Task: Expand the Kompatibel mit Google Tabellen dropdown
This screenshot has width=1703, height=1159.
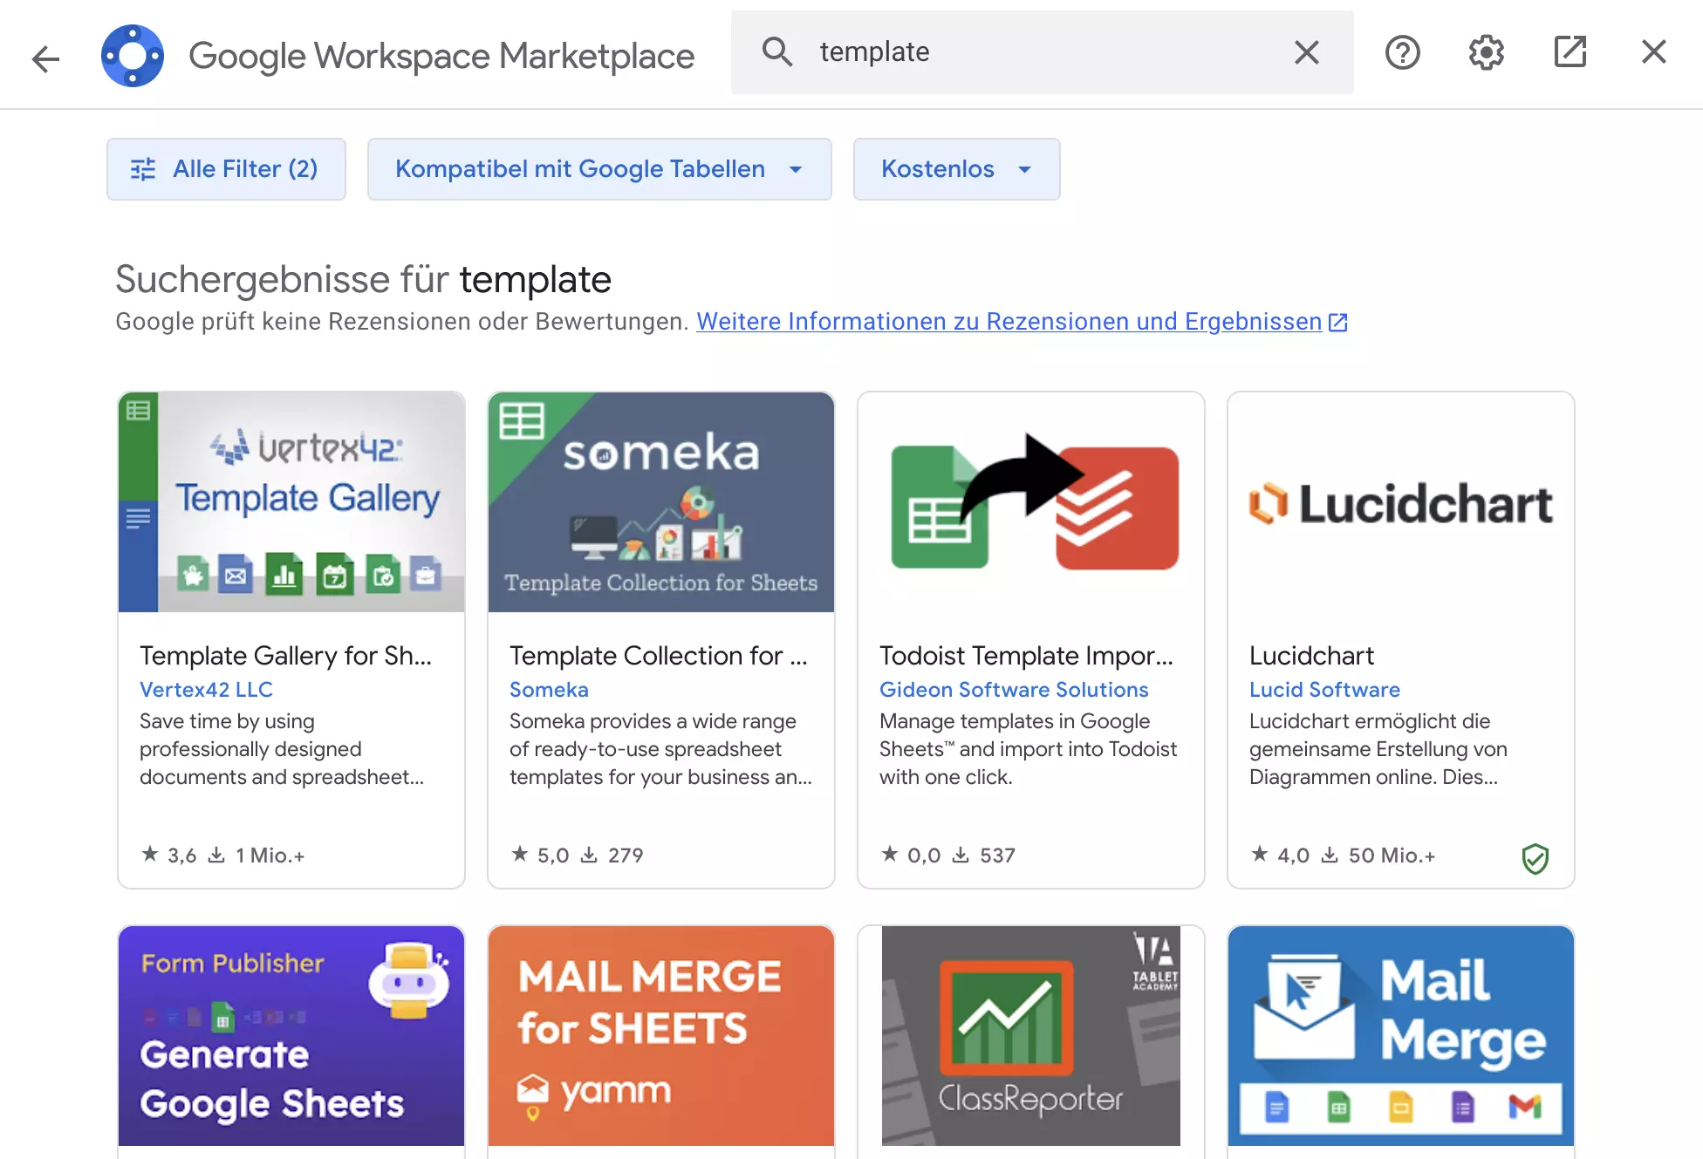Action: tap(599, 169)
